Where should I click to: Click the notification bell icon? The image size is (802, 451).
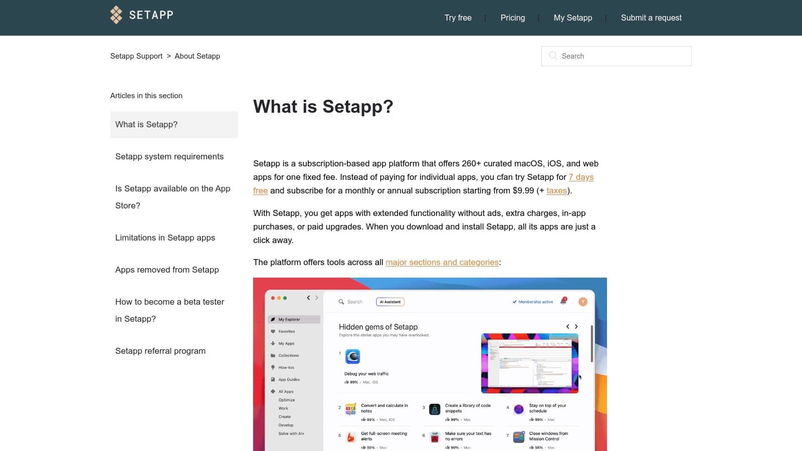563,302
